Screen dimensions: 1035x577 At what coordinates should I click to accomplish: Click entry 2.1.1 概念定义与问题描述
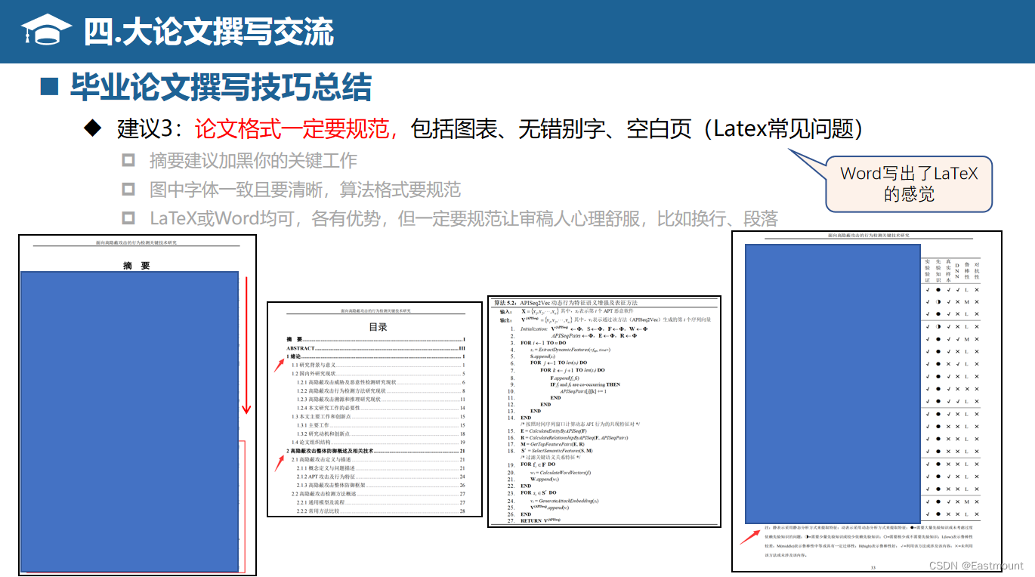[381, 468]
